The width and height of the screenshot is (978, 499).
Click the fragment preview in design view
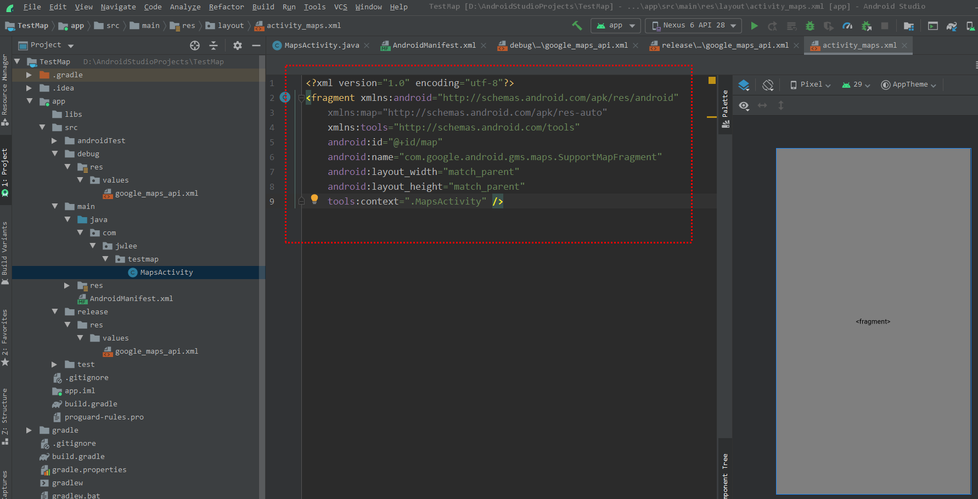pos(873,321)
